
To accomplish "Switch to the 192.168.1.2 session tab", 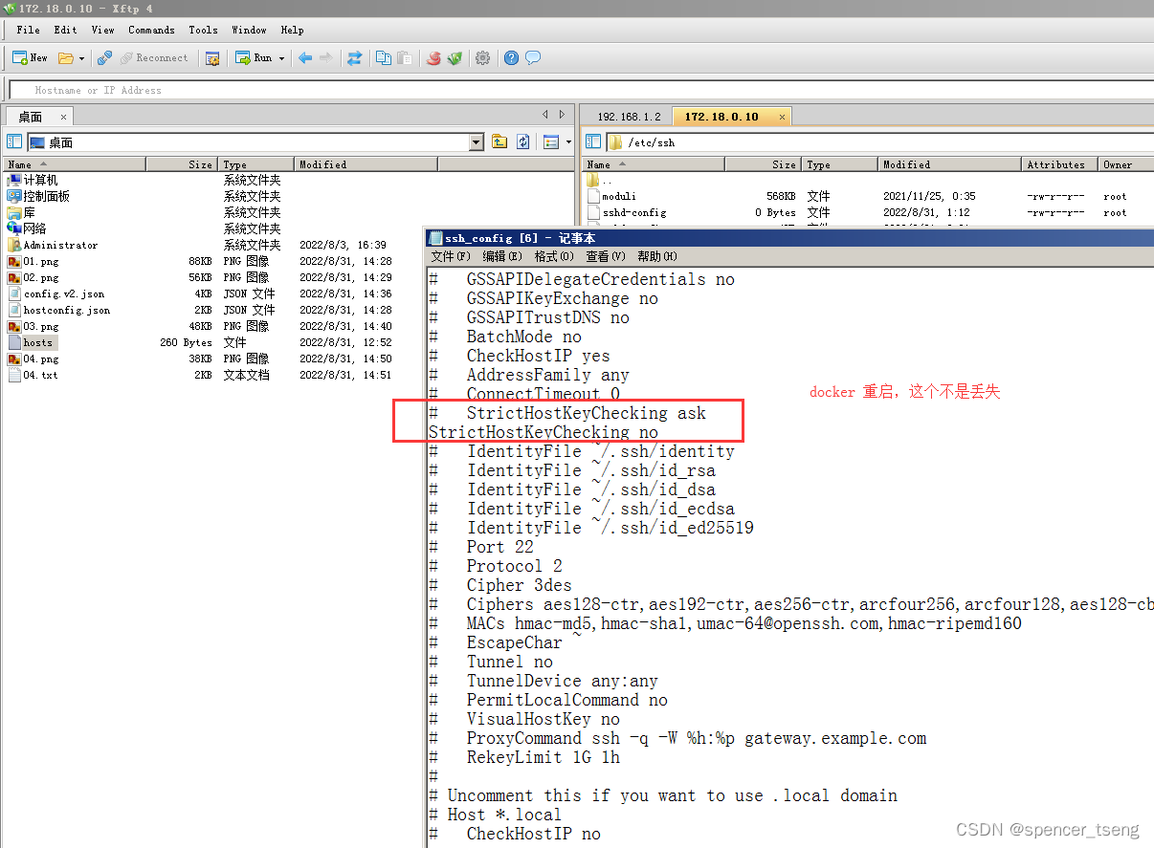I will (628, 116).
